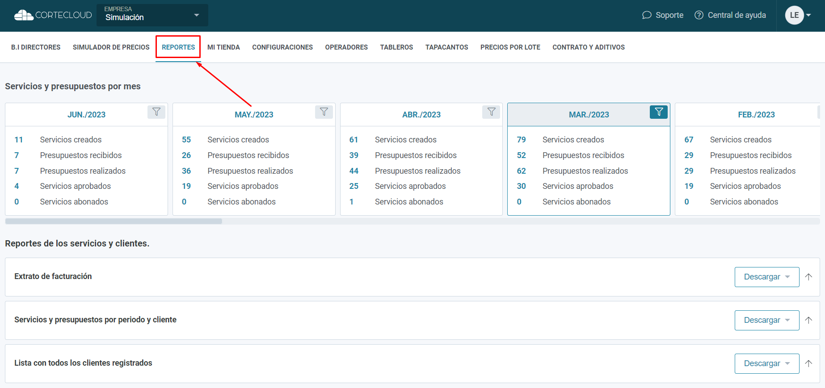Click the FEB./2023 month header
This screenshot has height=388, width=825.
[x=756, y=115]
